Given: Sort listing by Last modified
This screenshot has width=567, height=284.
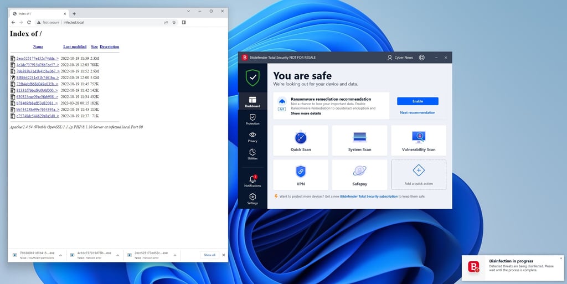Looking at the screenshot, I should pyautogui.click(x=75, y=47).
